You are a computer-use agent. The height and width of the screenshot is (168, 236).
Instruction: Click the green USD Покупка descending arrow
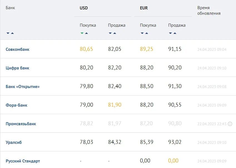82,33
